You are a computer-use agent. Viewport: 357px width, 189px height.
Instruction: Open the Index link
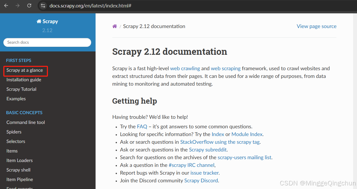tap(218, 134)
